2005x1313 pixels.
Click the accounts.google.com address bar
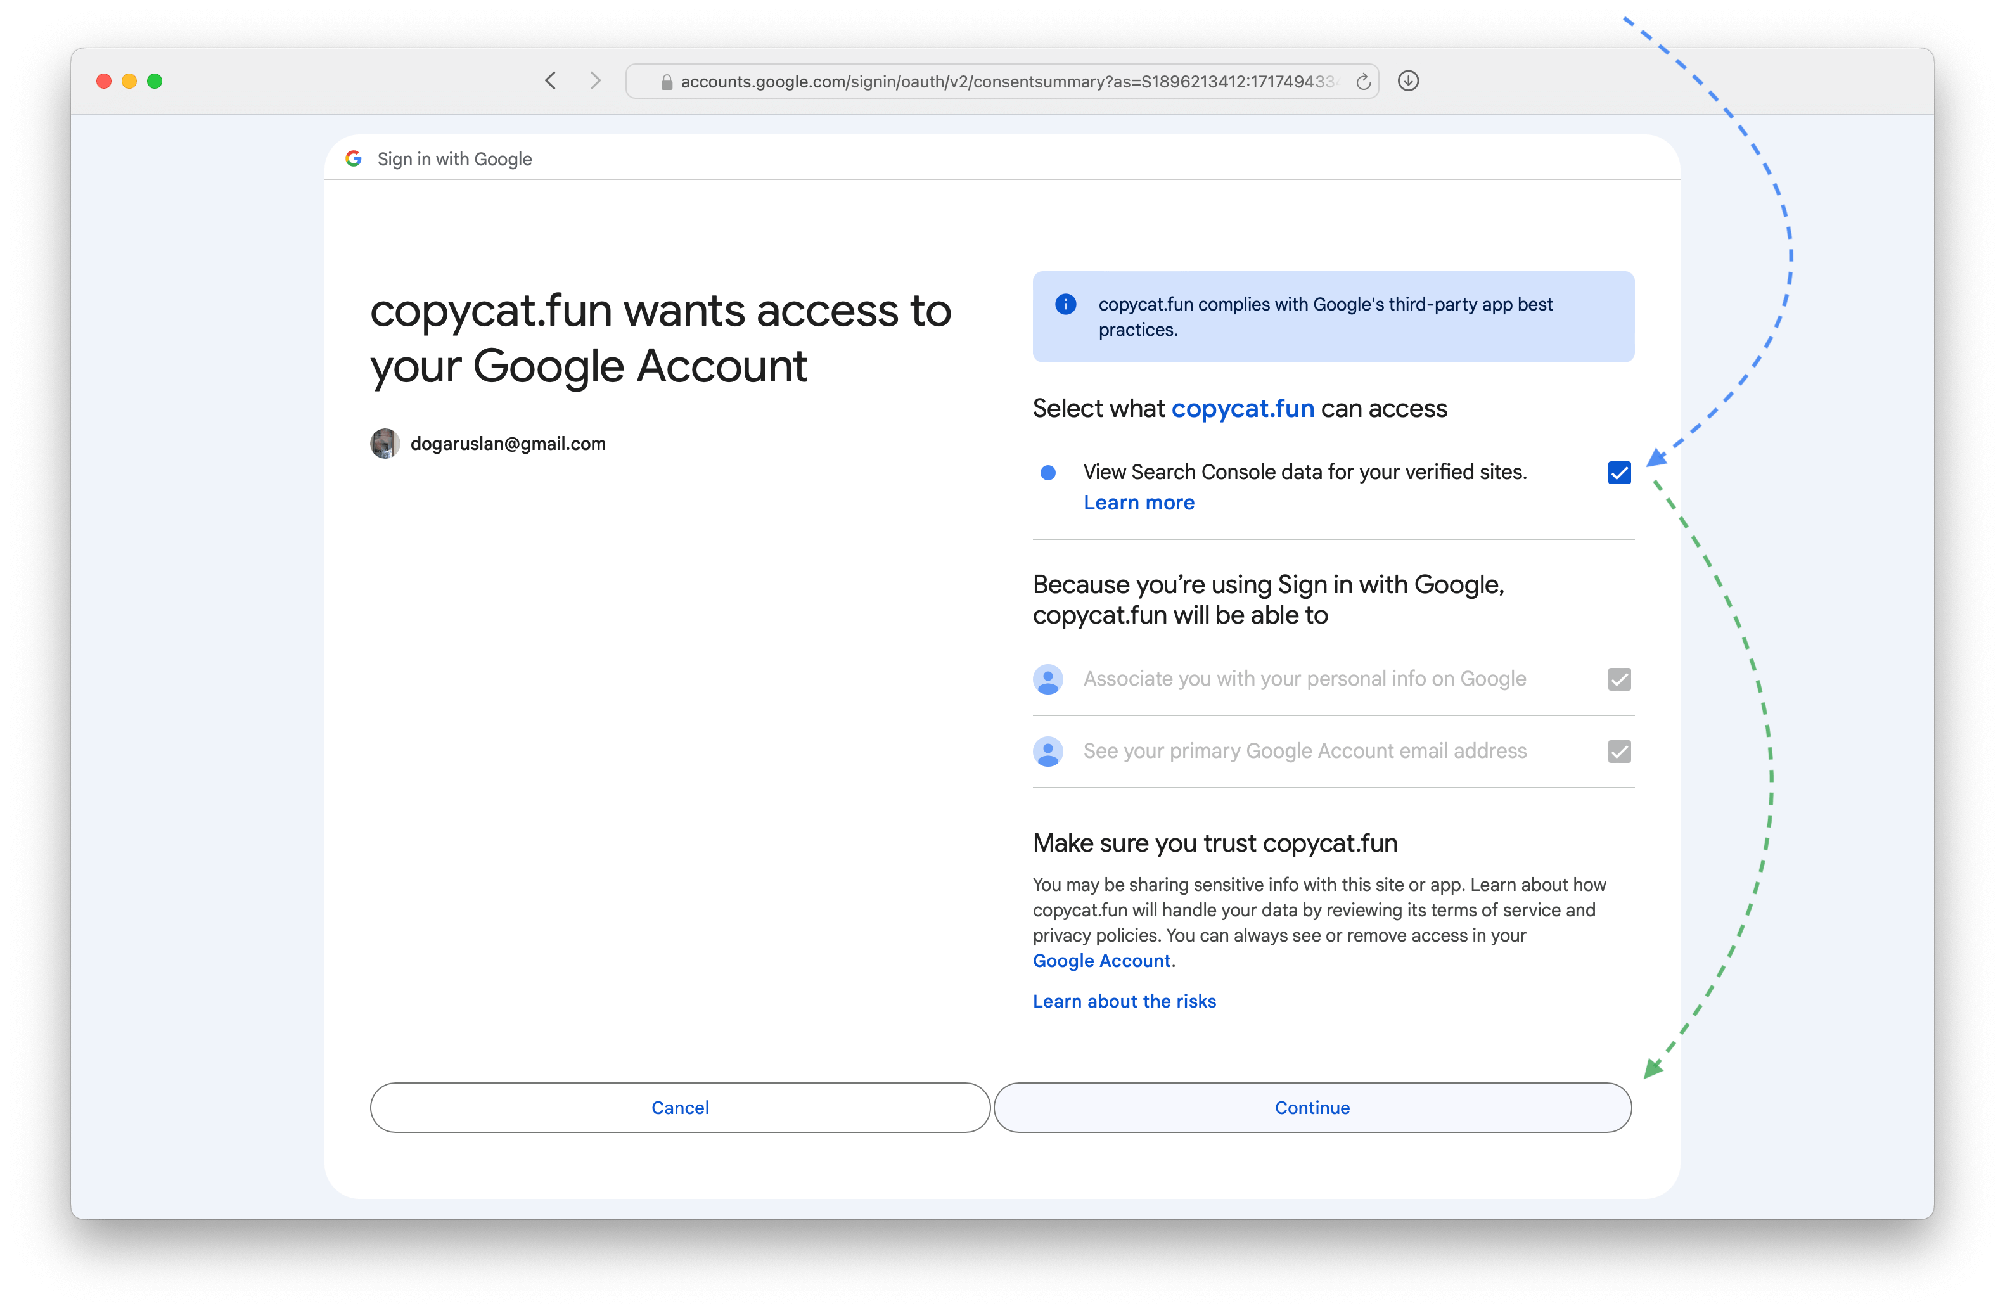pos(1002,82)
